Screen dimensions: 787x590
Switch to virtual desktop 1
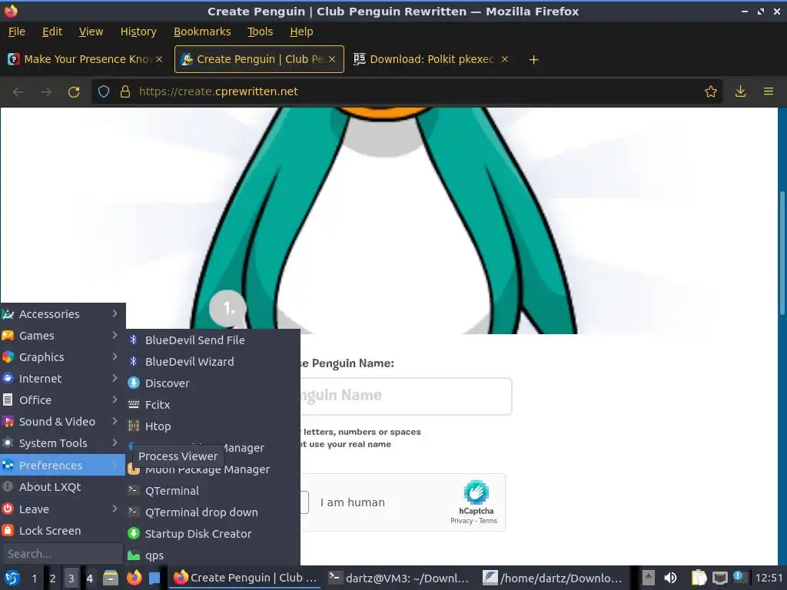[34, 578]
